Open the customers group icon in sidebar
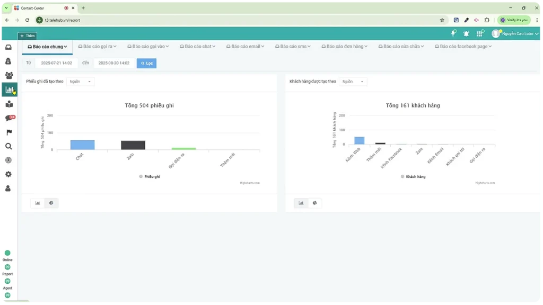This screenshot has height=305, width=543. click(8, 75)
